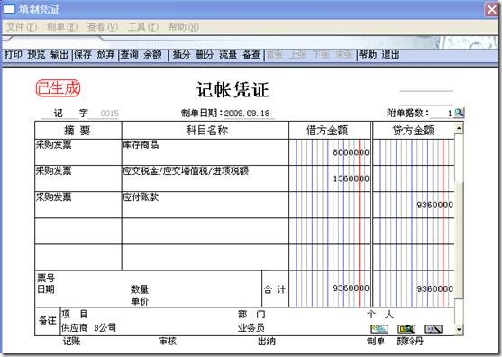Open the 查看 menu
The image size is (502, 357).
103,27
